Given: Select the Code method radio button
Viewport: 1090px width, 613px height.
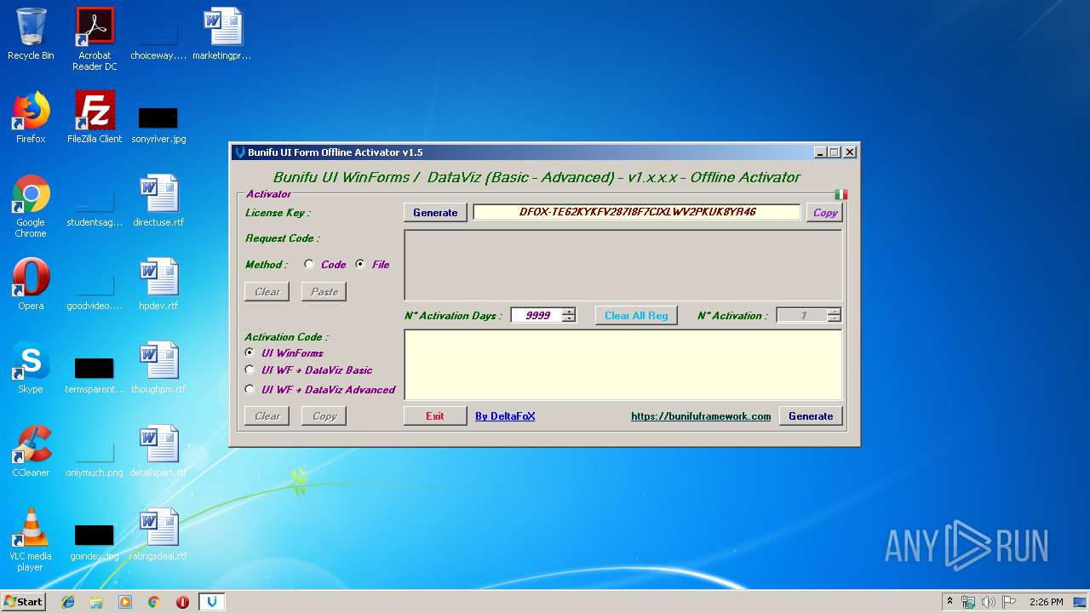Looking at the screenshot, I should [309, 264].
